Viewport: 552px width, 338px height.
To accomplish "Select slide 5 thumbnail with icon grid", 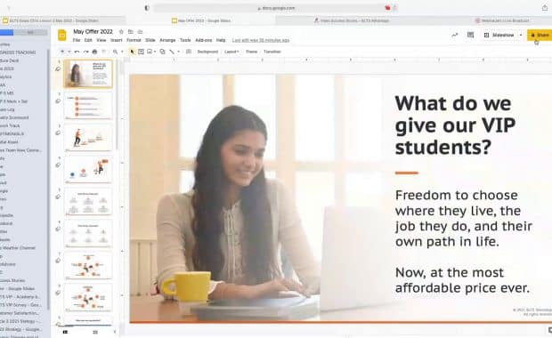I will (x=88, y=202).
